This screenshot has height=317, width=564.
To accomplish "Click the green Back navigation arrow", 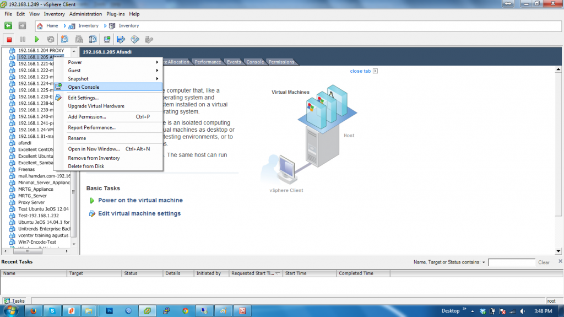I will pos(8,25).
